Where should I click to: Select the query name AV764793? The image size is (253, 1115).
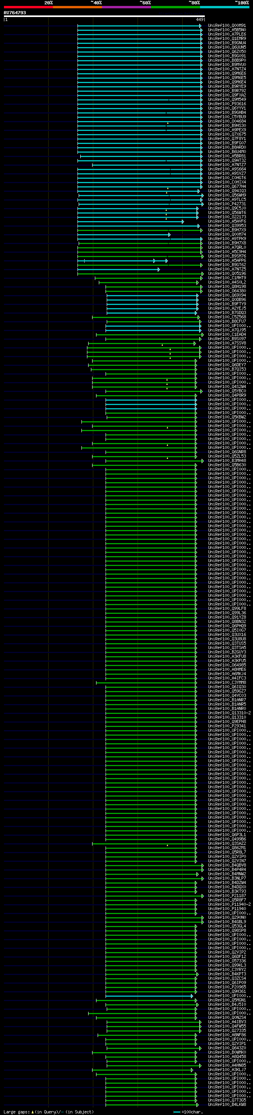(x=15, y=13)
